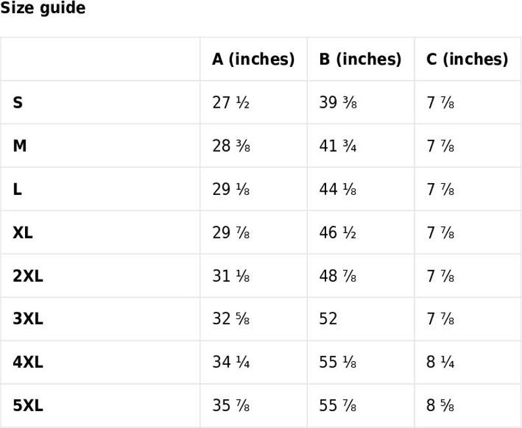522x428 pixels.
Task: Click the 8 ¼ value in the 4XL row
Action: tap(440, 362)
